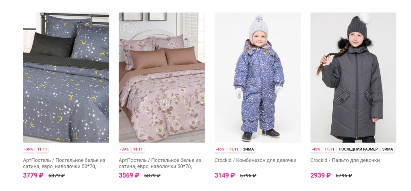Click ПОСЛЕДНИЙ РАЗМЕР tag under the coat
411x191 pixels.
[359, 149]
